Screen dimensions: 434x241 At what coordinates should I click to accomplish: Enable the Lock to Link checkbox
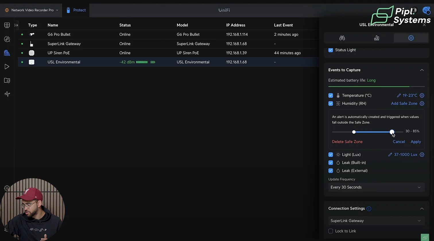(x=331, y=231)
